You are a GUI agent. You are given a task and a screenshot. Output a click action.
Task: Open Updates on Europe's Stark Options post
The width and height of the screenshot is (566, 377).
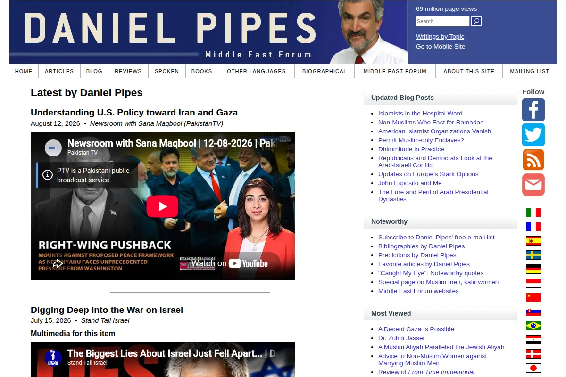pos(428,174)
